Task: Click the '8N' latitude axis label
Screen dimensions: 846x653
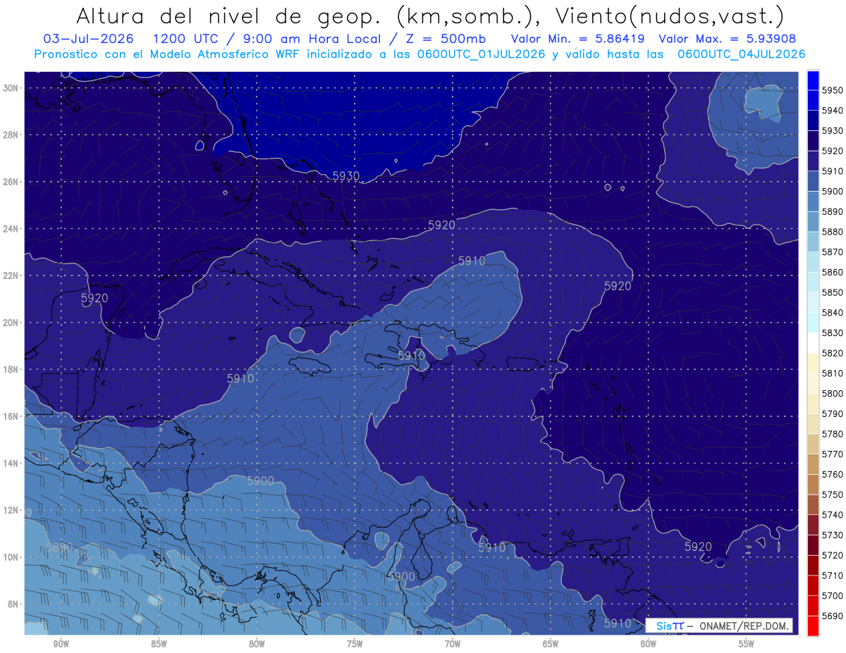Action: (13, 604)
